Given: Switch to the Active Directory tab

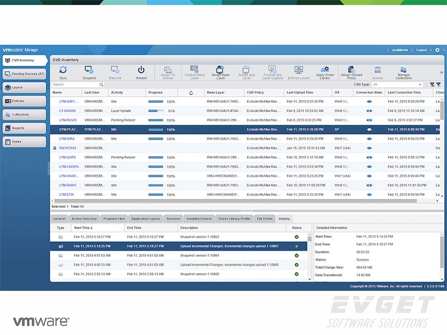Looking at the screenshot, I should click(84, 219).
